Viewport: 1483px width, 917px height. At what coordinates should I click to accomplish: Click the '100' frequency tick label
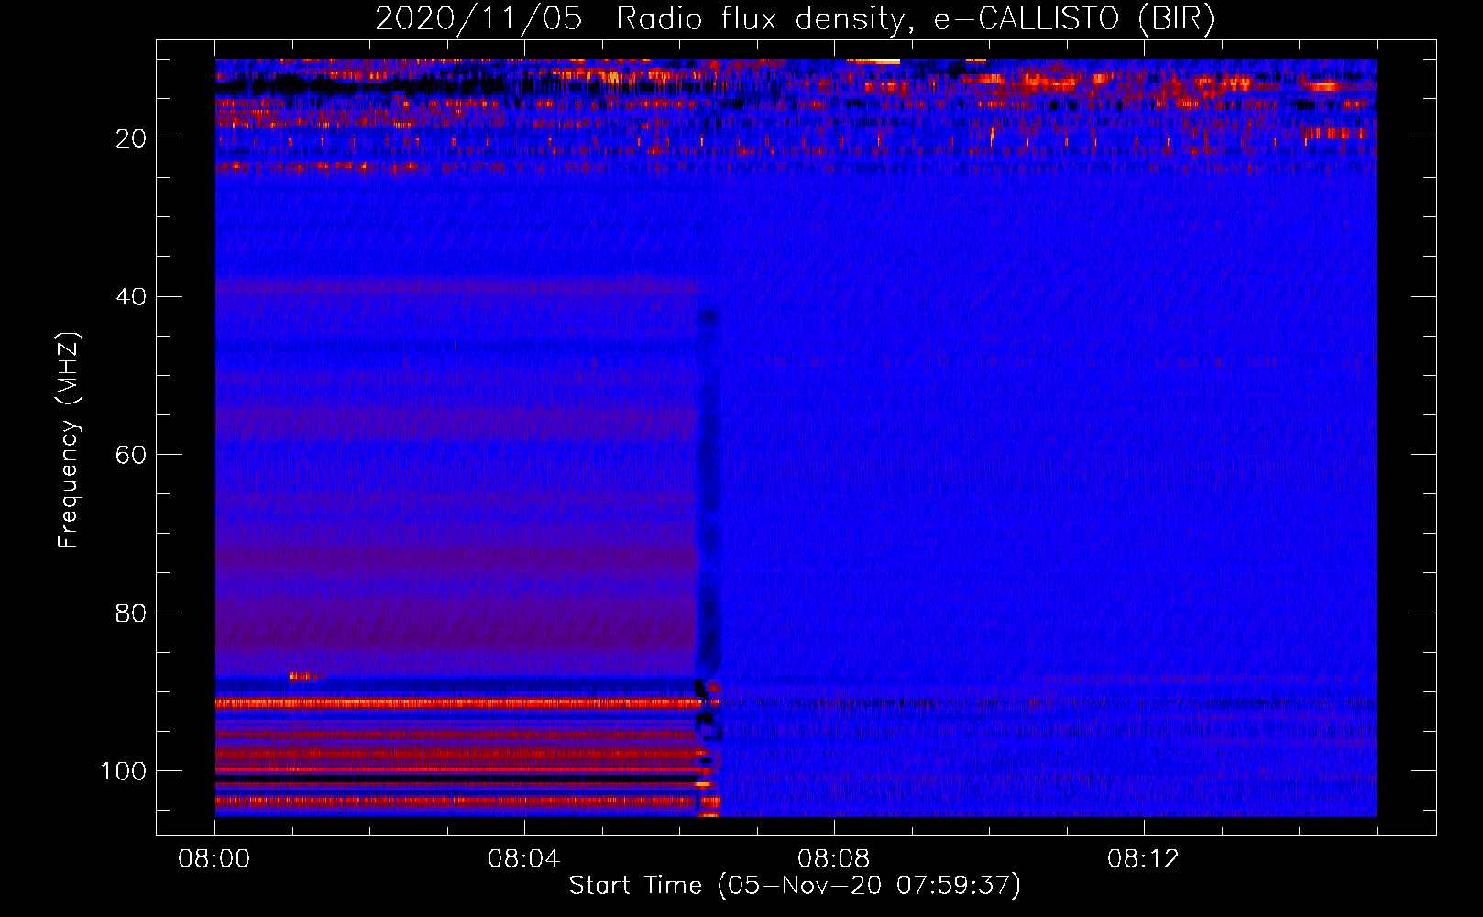pyautogui.click(x=124, y=771)
